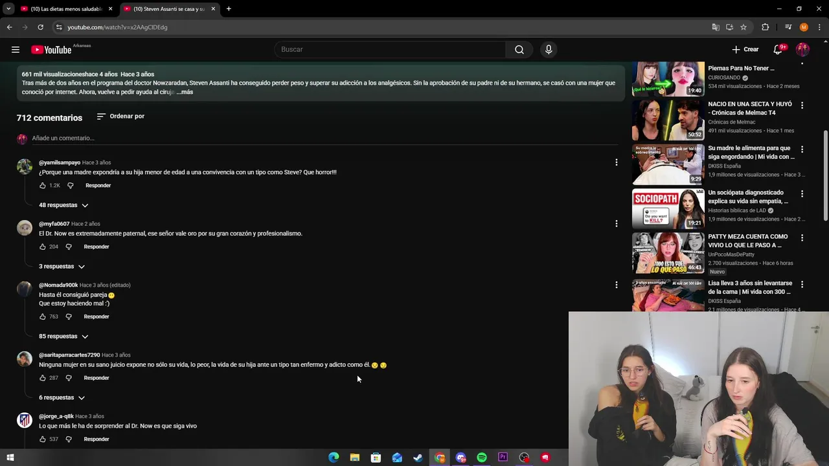
Task: Open a new browser tab
Action: click(229, 9)
